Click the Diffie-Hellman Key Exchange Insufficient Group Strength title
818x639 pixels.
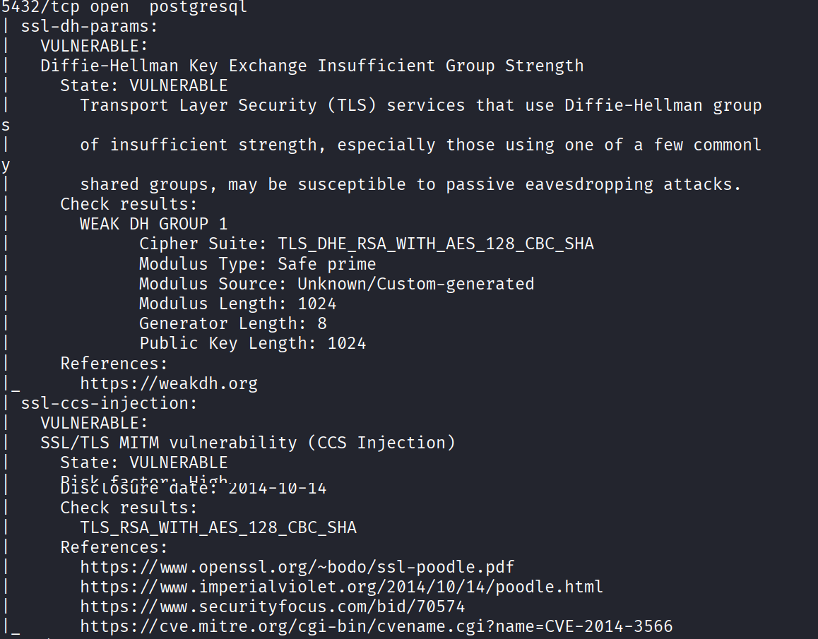312,66
